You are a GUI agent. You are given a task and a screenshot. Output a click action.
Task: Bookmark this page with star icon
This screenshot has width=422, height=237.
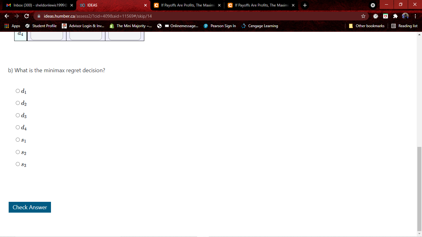click(x=363, y=16)
